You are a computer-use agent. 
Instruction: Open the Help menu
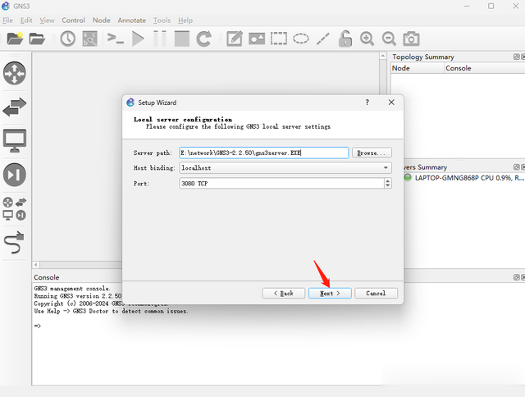point(185,21)
